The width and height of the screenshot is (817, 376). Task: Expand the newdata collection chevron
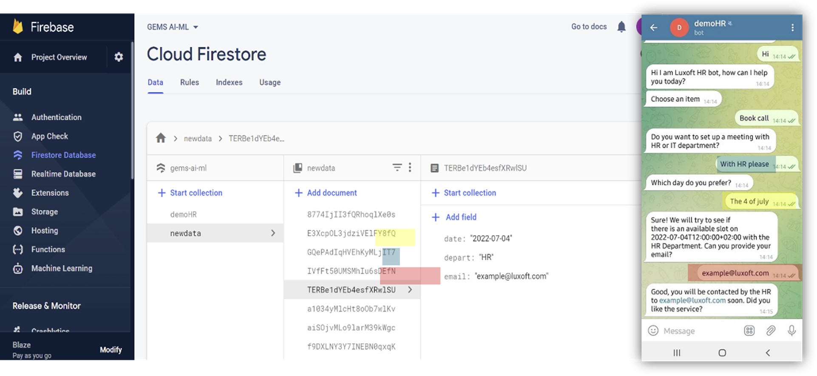(x=273, y=233)
